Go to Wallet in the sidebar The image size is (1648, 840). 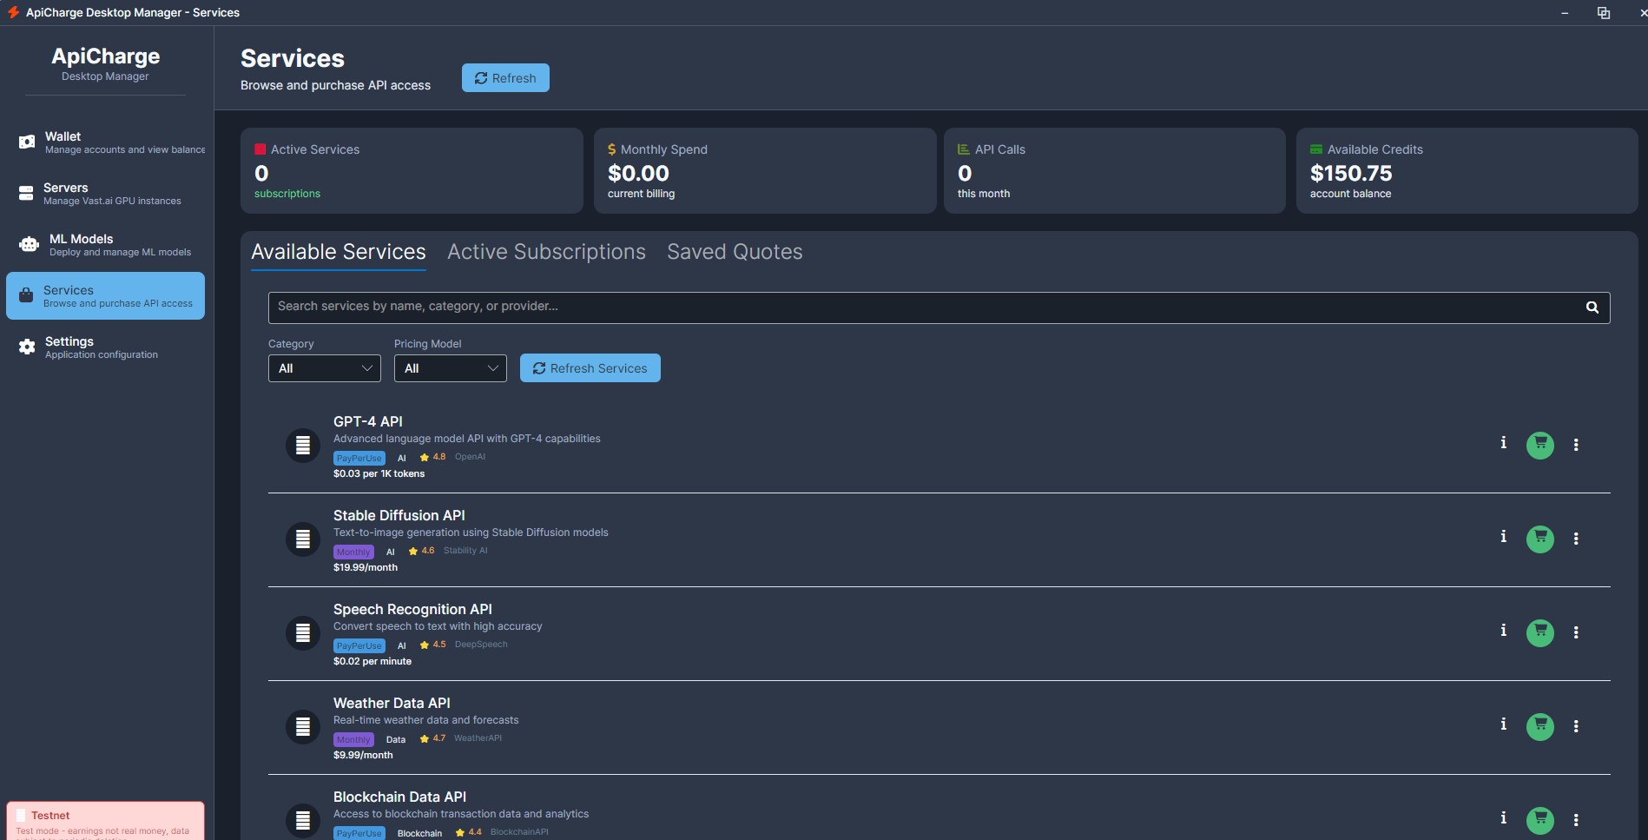[x=106, y=142]
